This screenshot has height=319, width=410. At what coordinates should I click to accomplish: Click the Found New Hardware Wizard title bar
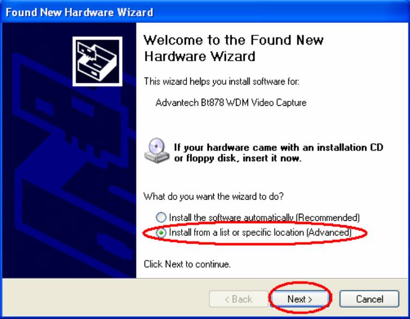205,12
